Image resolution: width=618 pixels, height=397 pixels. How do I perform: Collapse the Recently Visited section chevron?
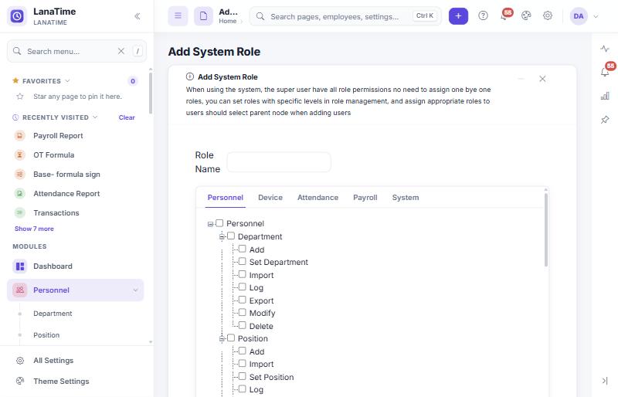[x=95, y=117]
